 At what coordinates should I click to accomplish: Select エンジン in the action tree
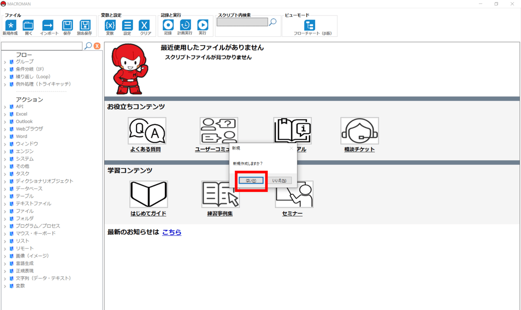tap(25, 151)
